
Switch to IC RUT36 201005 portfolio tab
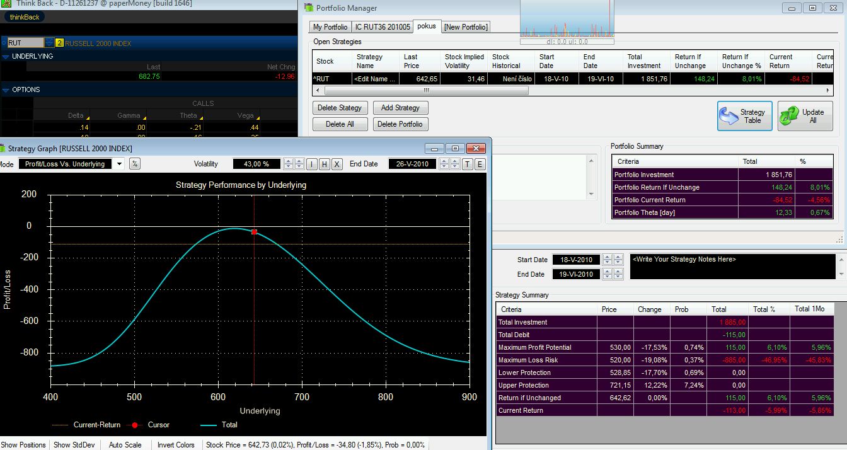tap(382, 26)
